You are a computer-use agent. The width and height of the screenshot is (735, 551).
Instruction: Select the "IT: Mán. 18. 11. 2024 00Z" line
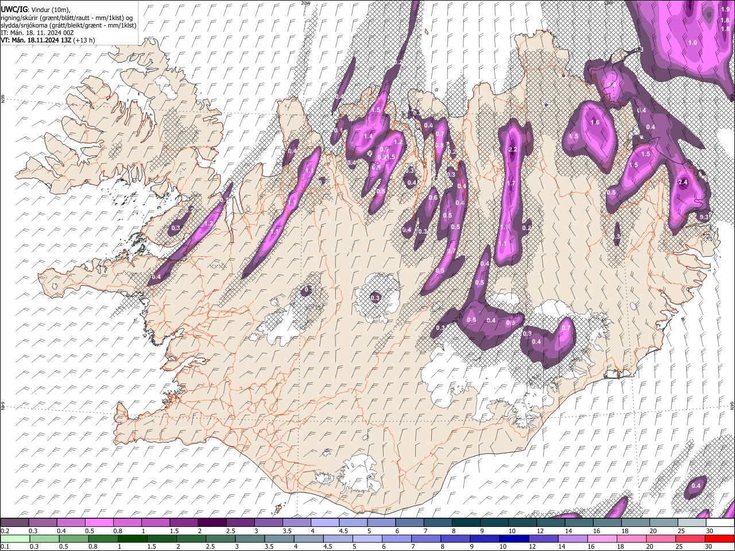point(37,33)
